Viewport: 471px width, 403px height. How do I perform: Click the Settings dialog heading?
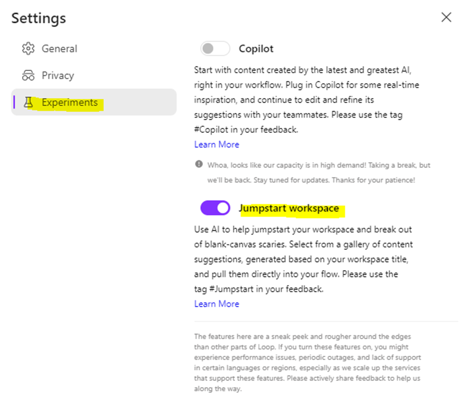tap(39, 18)
